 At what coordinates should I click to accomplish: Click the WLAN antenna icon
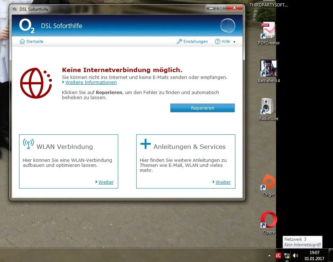[x=28, y=144]
